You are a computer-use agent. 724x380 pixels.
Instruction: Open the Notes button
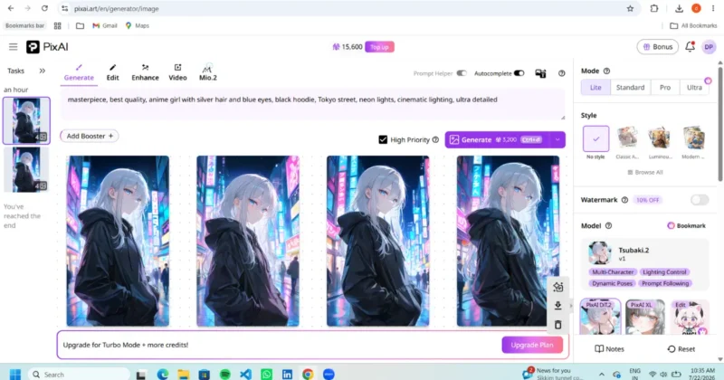[x=609, y=349]
